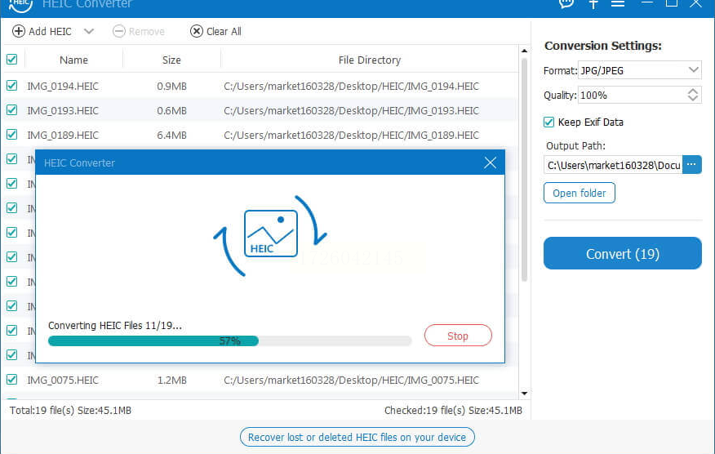Adjust the Quality 100% stepper arrows
The height and width of the screenshot is (454, 715).
click(x=693, y=95)
